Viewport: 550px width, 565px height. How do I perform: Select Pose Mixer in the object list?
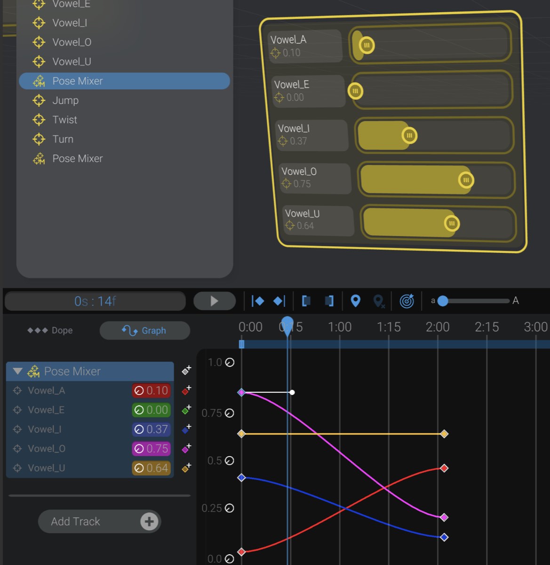tap(78, 81)
